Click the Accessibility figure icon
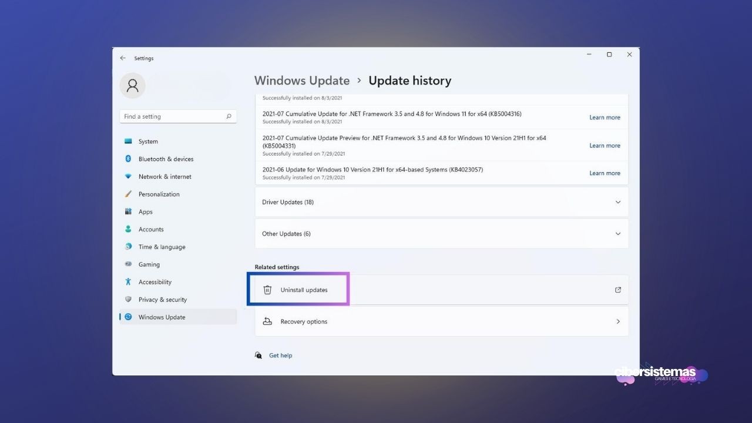This screenshot has height=423, width=752. [128, 282]
